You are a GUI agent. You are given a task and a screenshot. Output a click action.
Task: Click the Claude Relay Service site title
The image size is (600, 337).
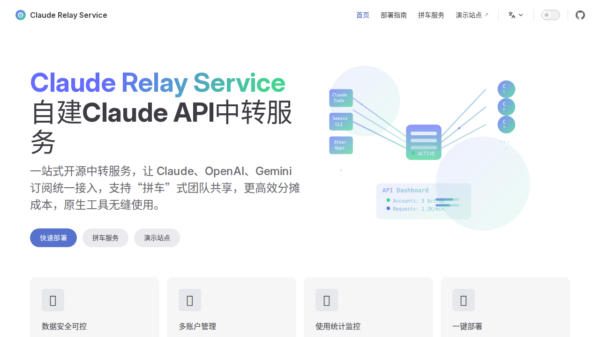(68, 15)
